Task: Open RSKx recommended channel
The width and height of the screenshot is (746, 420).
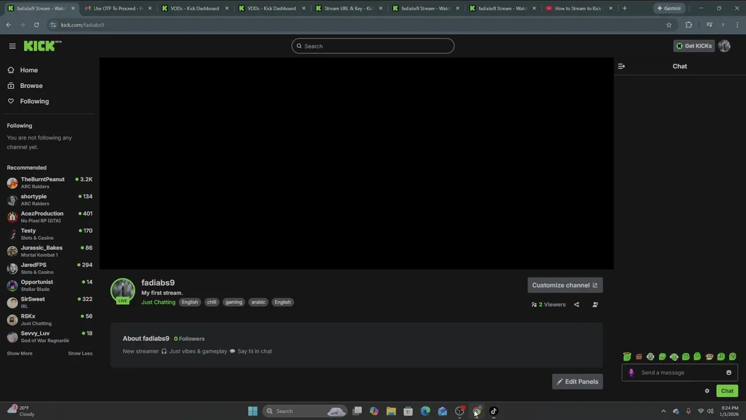Action: coord(50,320)
